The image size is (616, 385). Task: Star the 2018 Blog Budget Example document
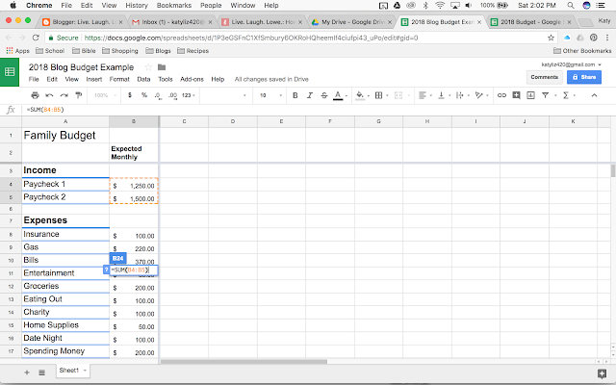[x=148, y=67]
